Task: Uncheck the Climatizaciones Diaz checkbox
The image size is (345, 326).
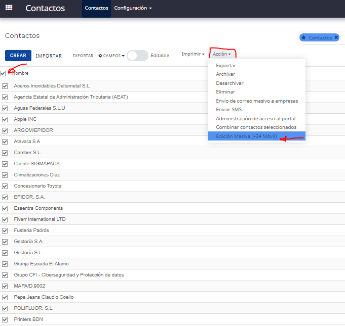Action: point(5,175)
